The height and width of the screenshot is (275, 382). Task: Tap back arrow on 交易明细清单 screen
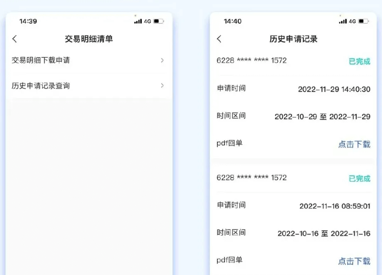[15, 39]
